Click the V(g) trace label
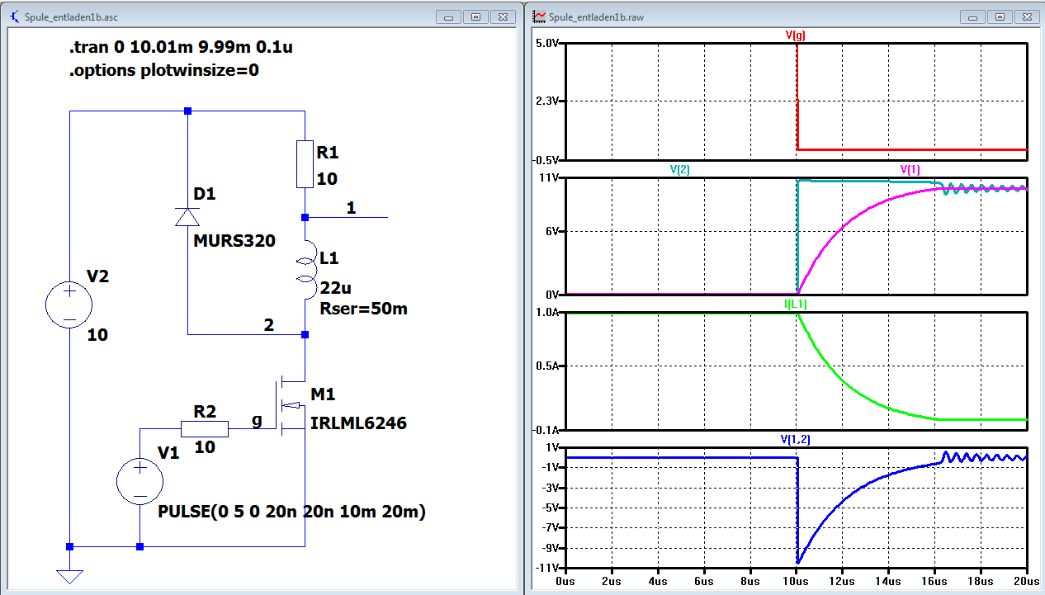1045x595 pixels. [x=796, y=36]
